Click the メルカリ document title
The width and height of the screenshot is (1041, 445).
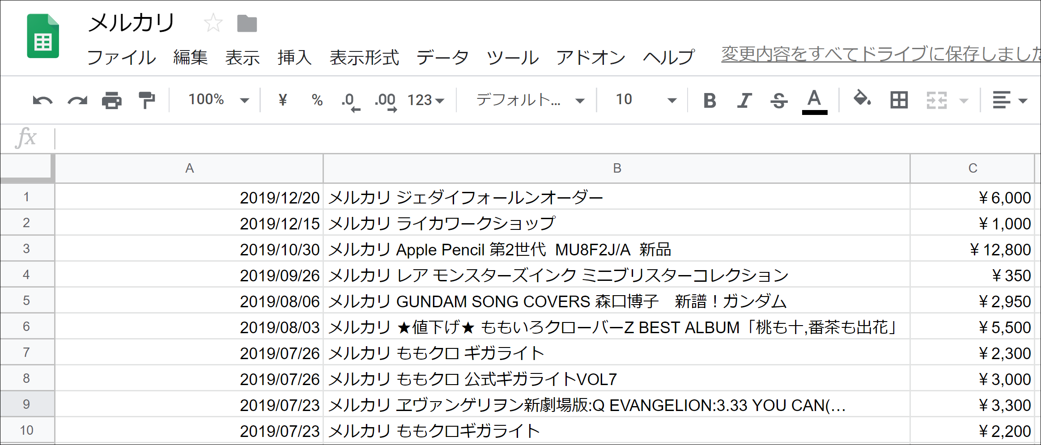coord(131,23)
